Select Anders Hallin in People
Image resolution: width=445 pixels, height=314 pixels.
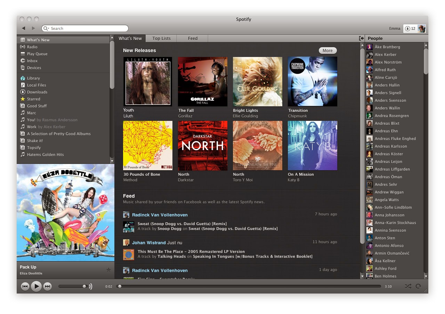(387, 85)
